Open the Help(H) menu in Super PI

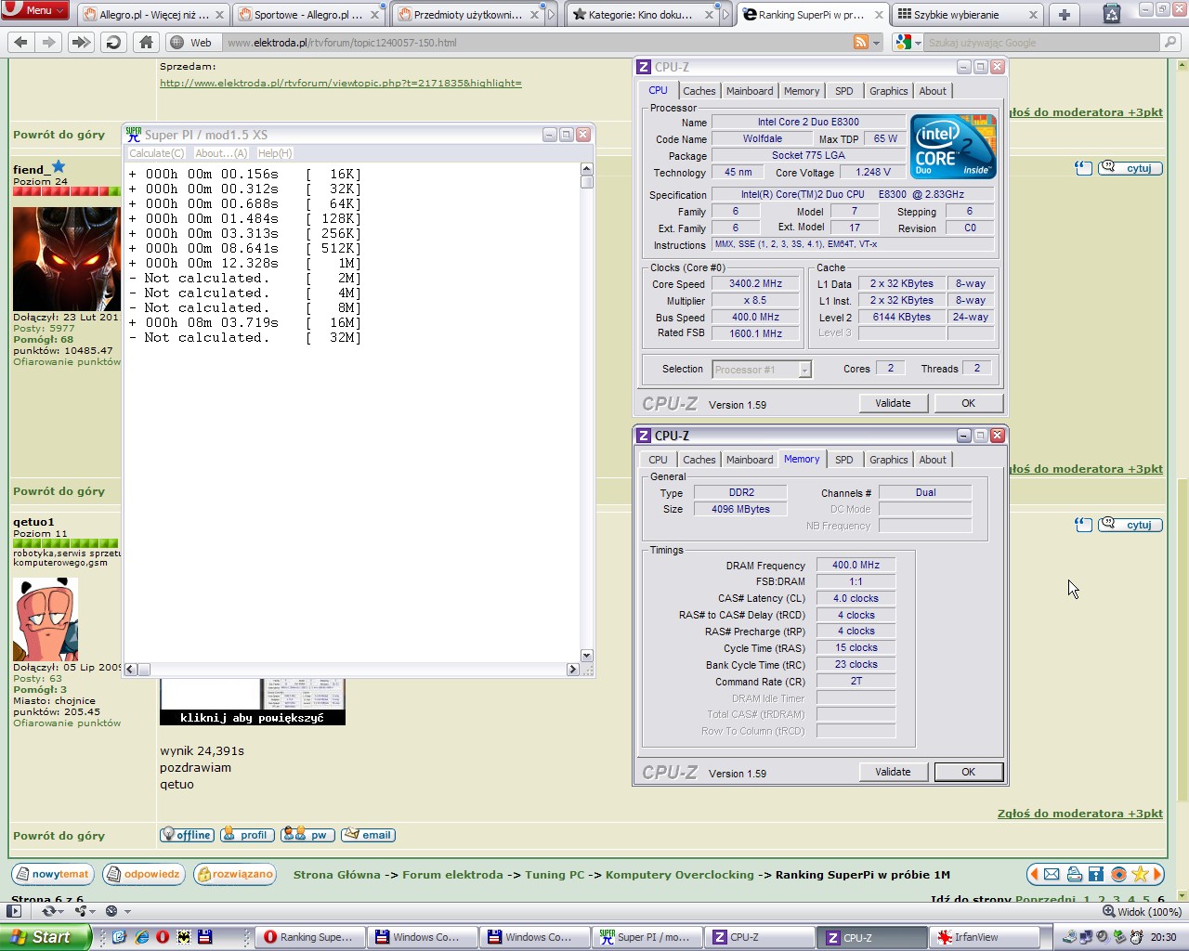coord(275,153)
